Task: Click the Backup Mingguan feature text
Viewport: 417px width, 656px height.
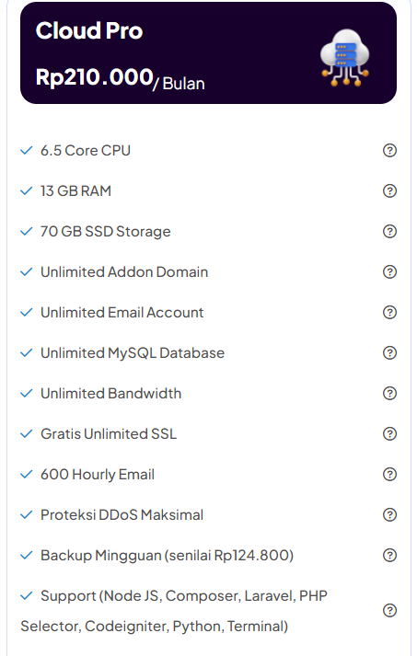Action: [167, 556]
